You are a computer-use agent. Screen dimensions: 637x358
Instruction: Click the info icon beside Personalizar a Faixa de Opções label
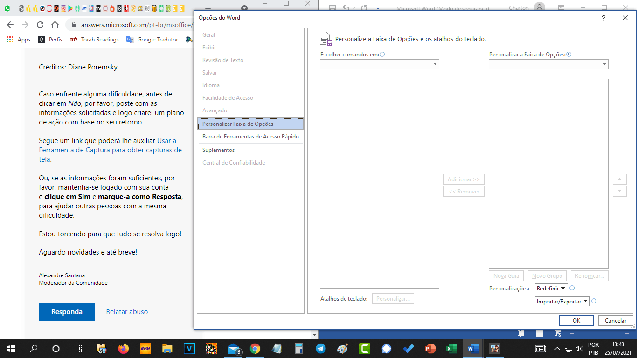point(569,55)
